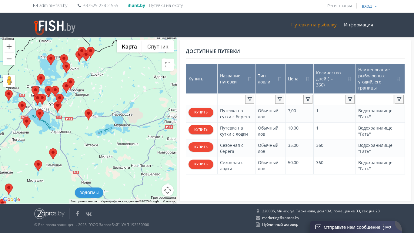
Task: Open the ihunt.by link
Action: [x=136, y=5]
